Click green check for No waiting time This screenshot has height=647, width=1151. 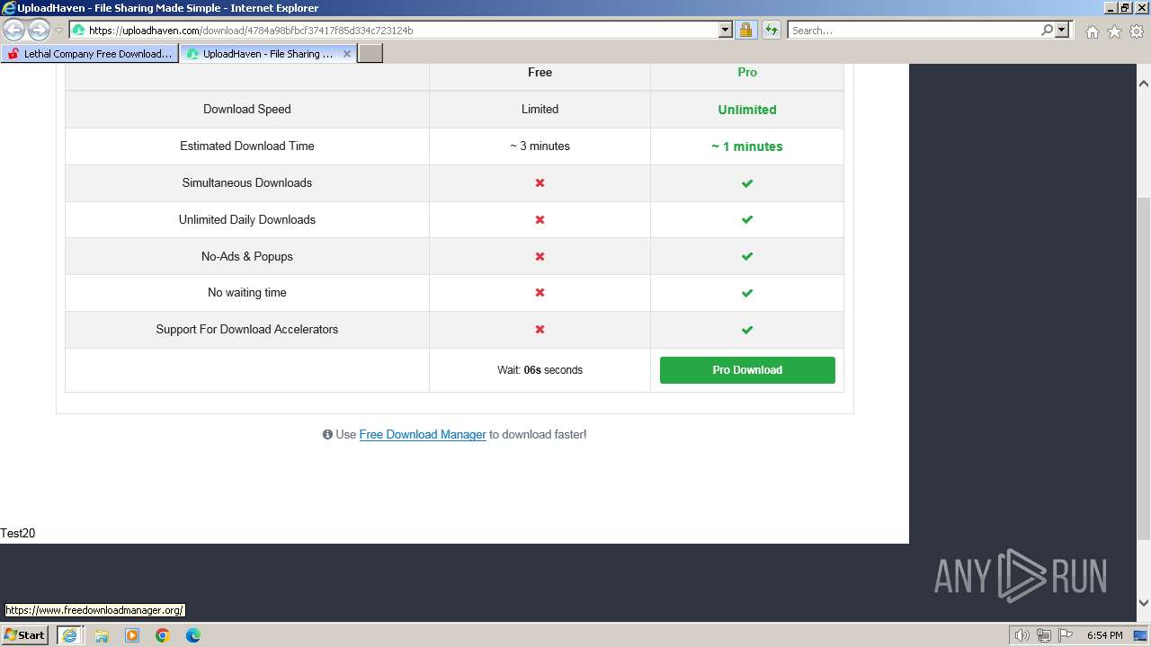click(747, 293)
